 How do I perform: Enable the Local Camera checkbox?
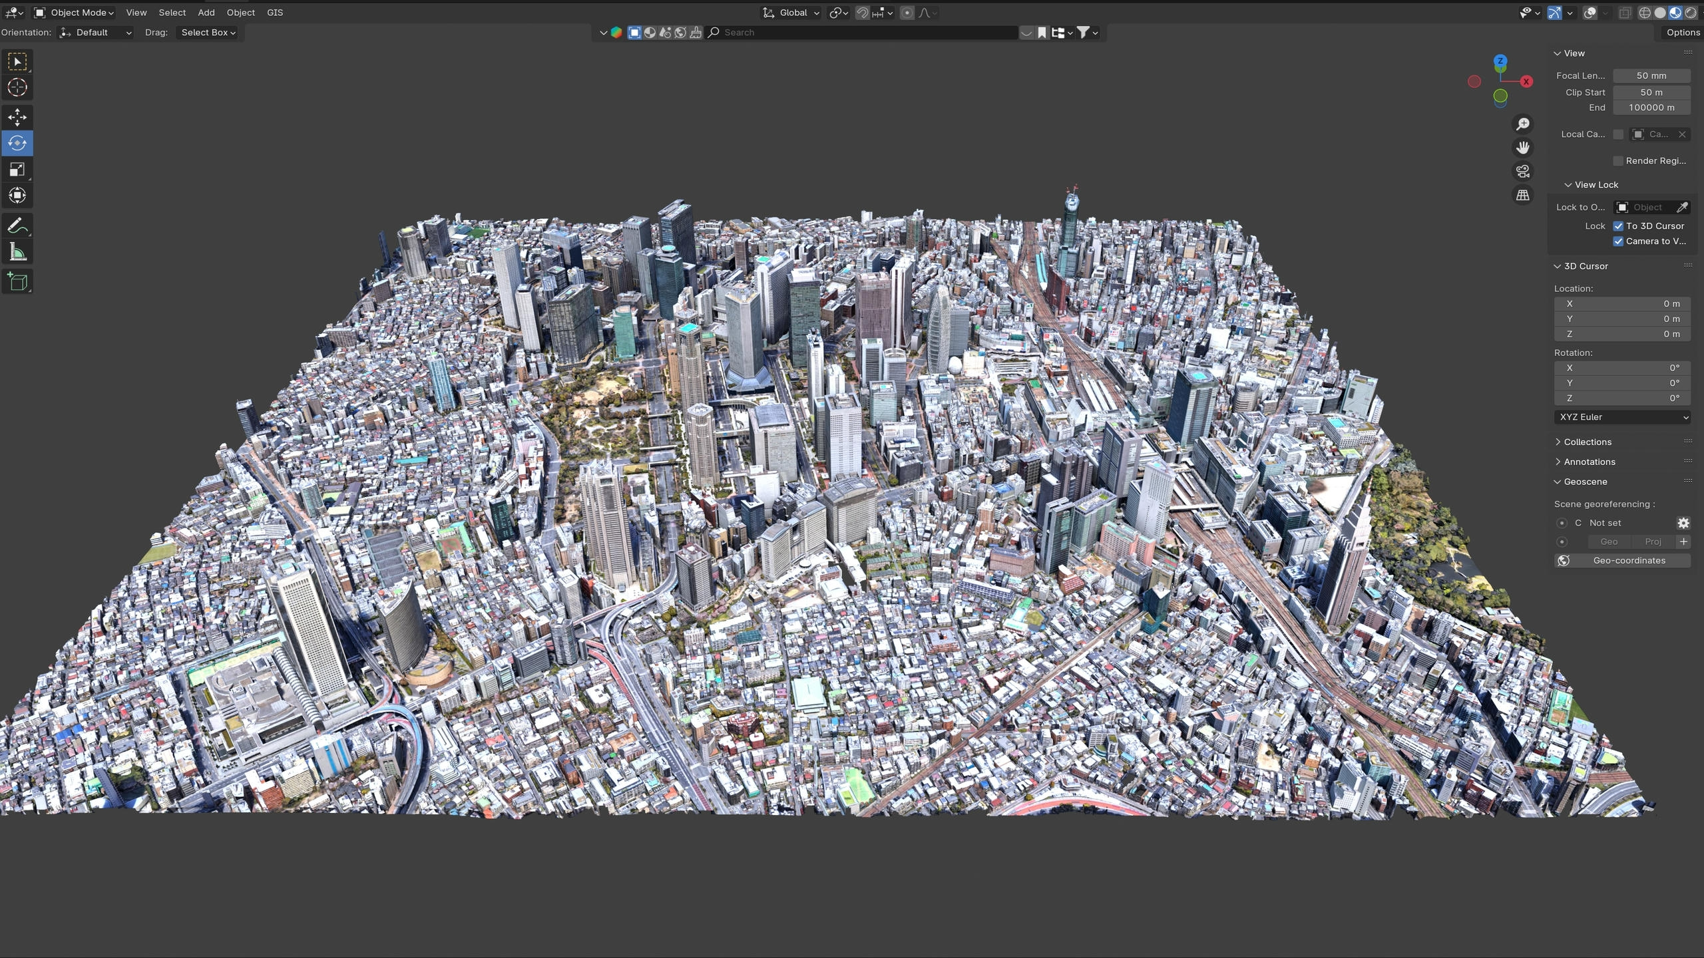click(1618, 134)
